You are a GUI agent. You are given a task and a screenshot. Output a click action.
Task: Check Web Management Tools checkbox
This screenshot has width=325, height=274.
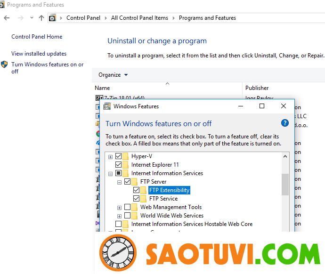click(127, 207)
